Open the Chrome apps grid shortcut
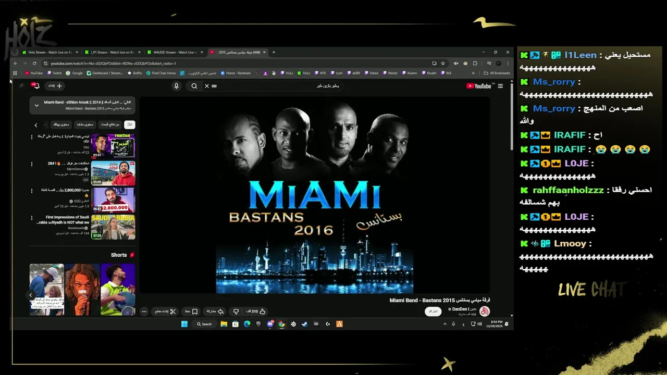Screen dimensions: 667x375 point(15,73)
